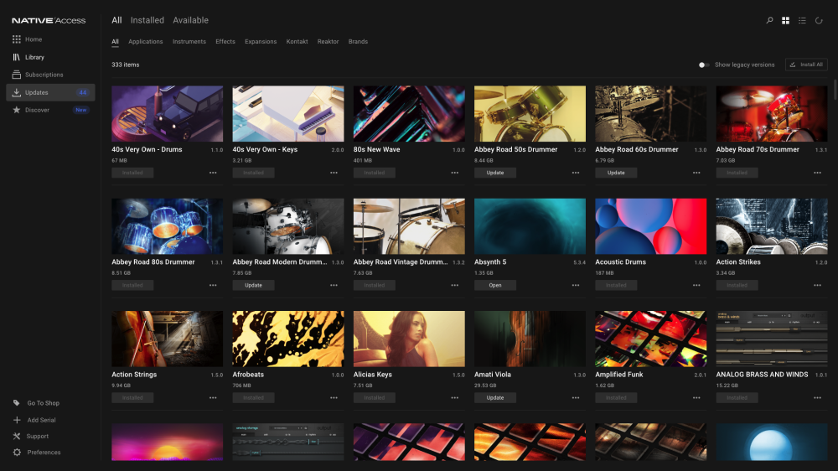Update Abbey Road Modern Drummer
The image size is (838, 471).
point(253,286)
